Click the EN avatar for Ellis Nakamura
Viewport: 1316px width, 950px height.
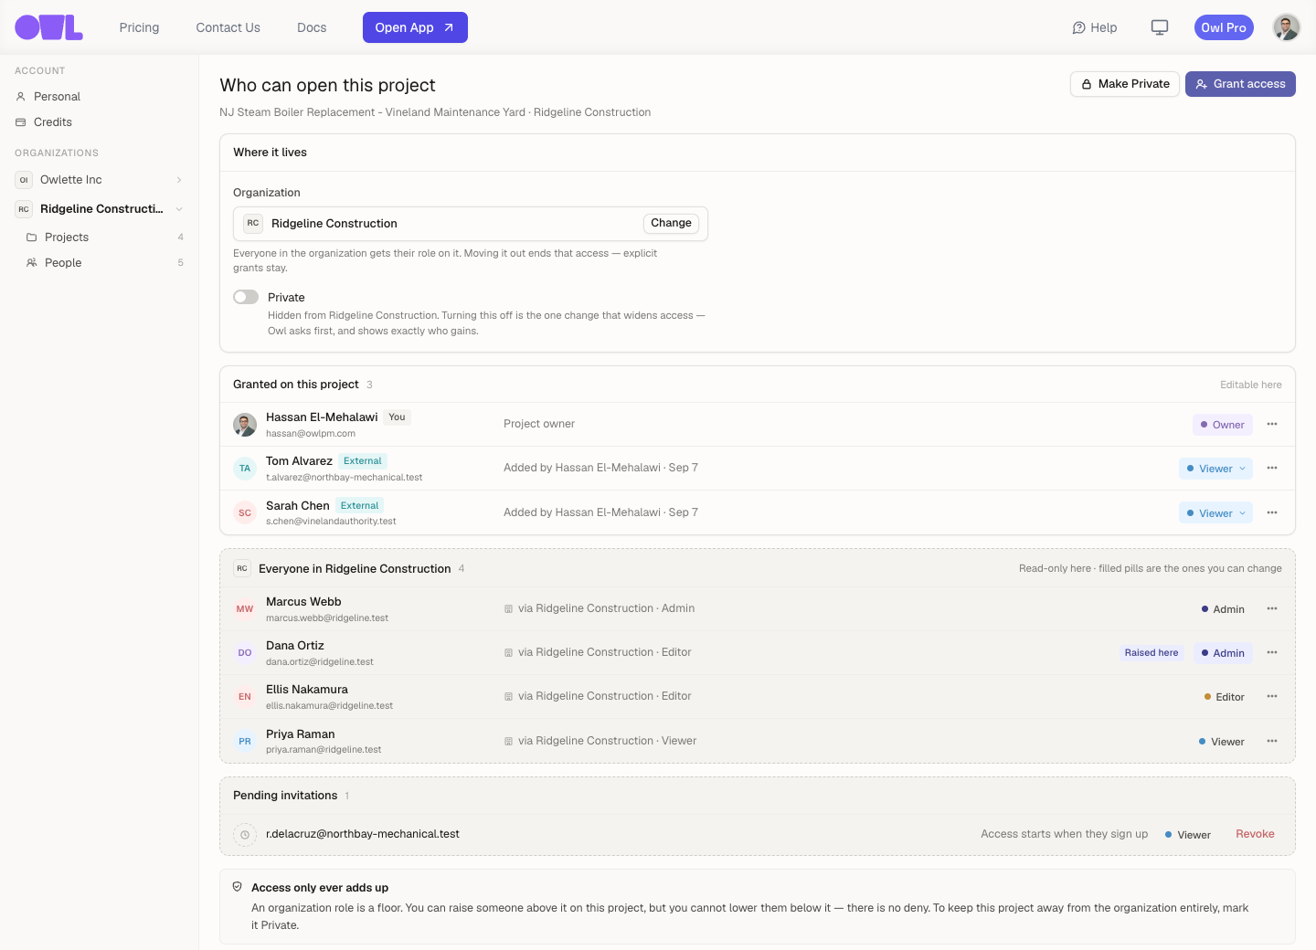tap(245, 697)
